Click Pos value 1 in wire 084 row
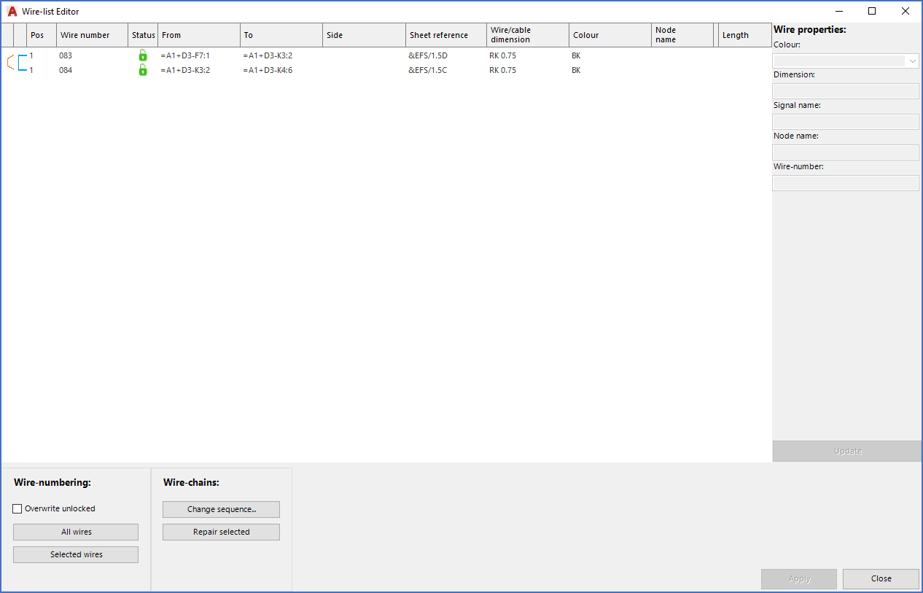The height and width of the screenshot is (593, 923). click(31, 70)
